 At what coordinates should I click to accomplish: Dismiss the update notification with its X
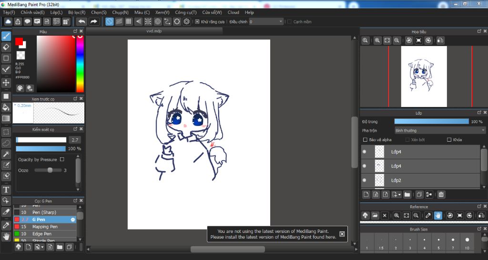pyautogui.click(x=342, y=234)
